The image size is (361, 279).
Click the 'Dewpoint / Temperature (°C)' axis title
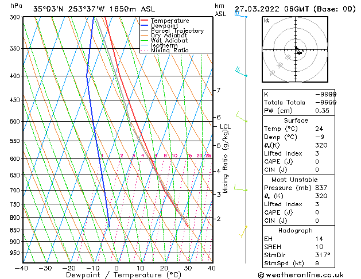click(x=123, y=275)
